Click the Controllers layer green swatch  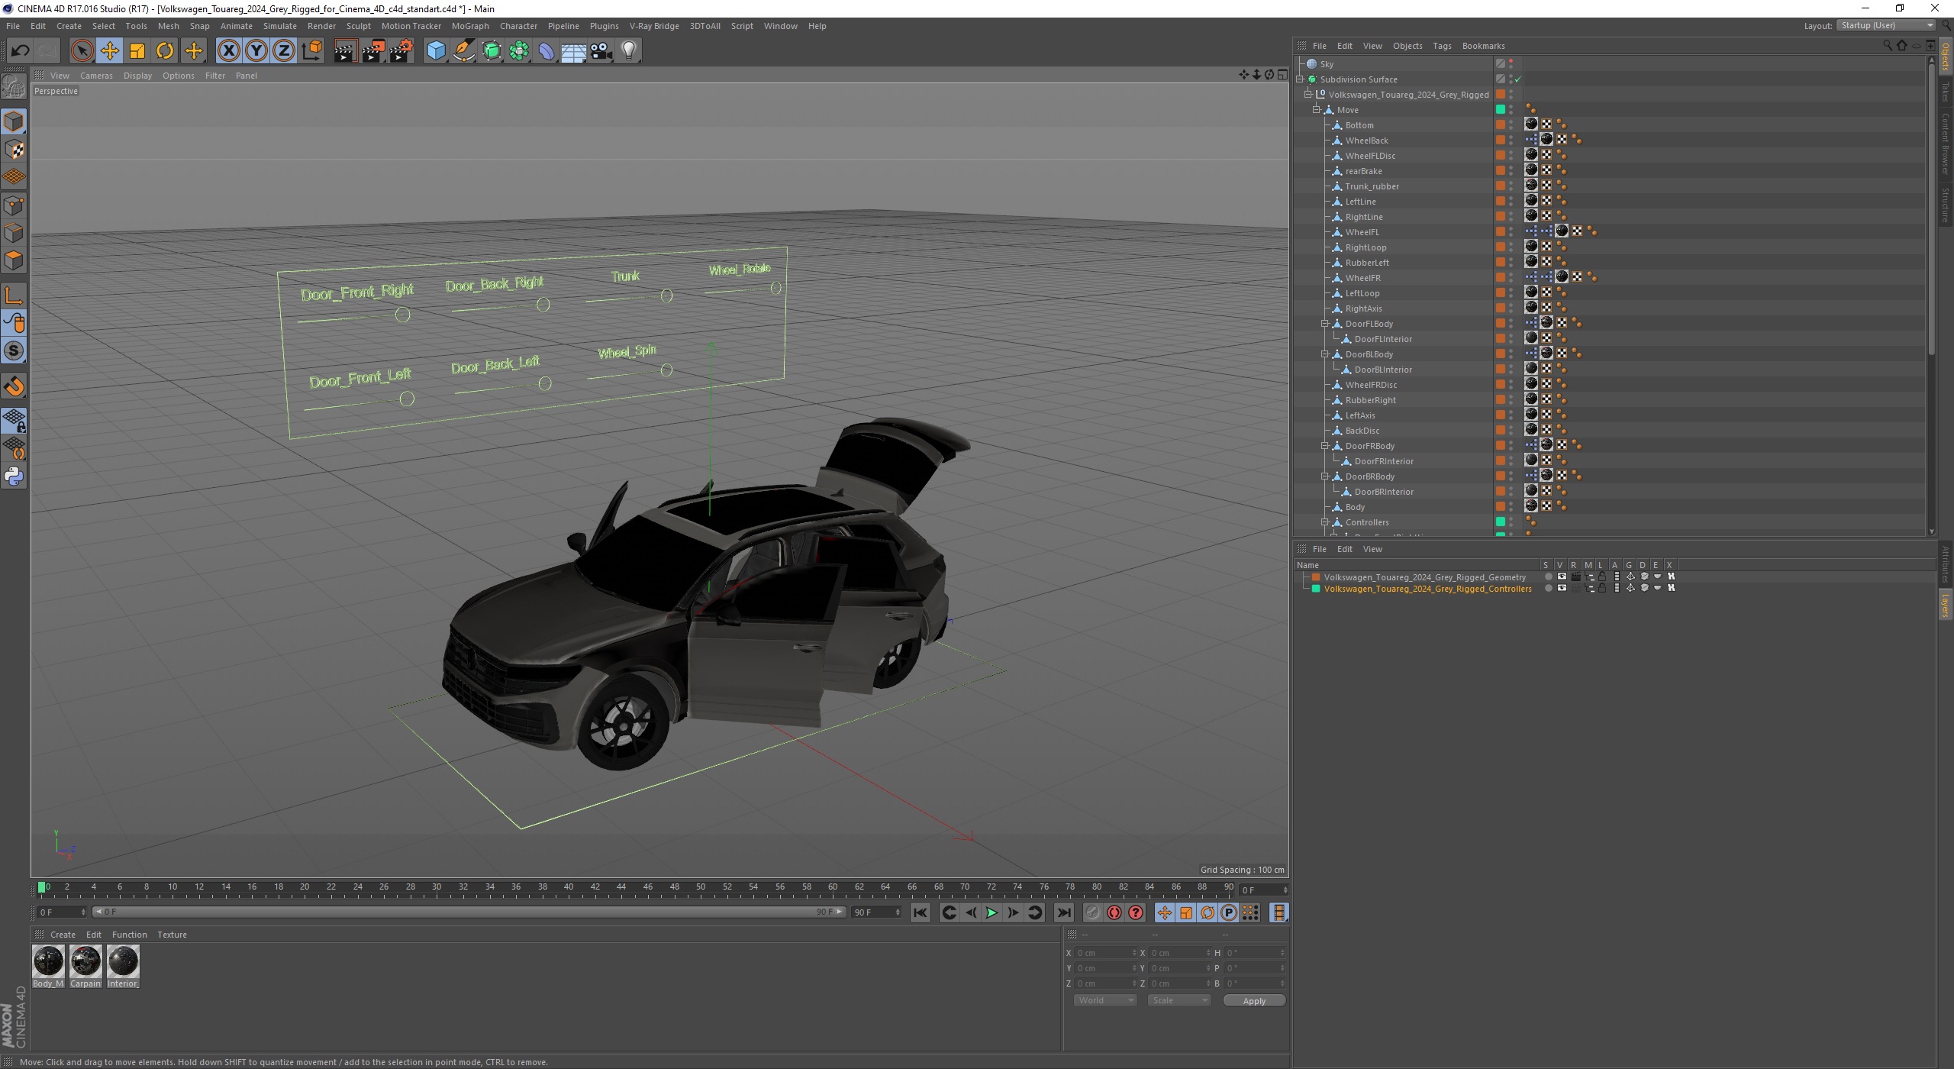point(1316,589)
